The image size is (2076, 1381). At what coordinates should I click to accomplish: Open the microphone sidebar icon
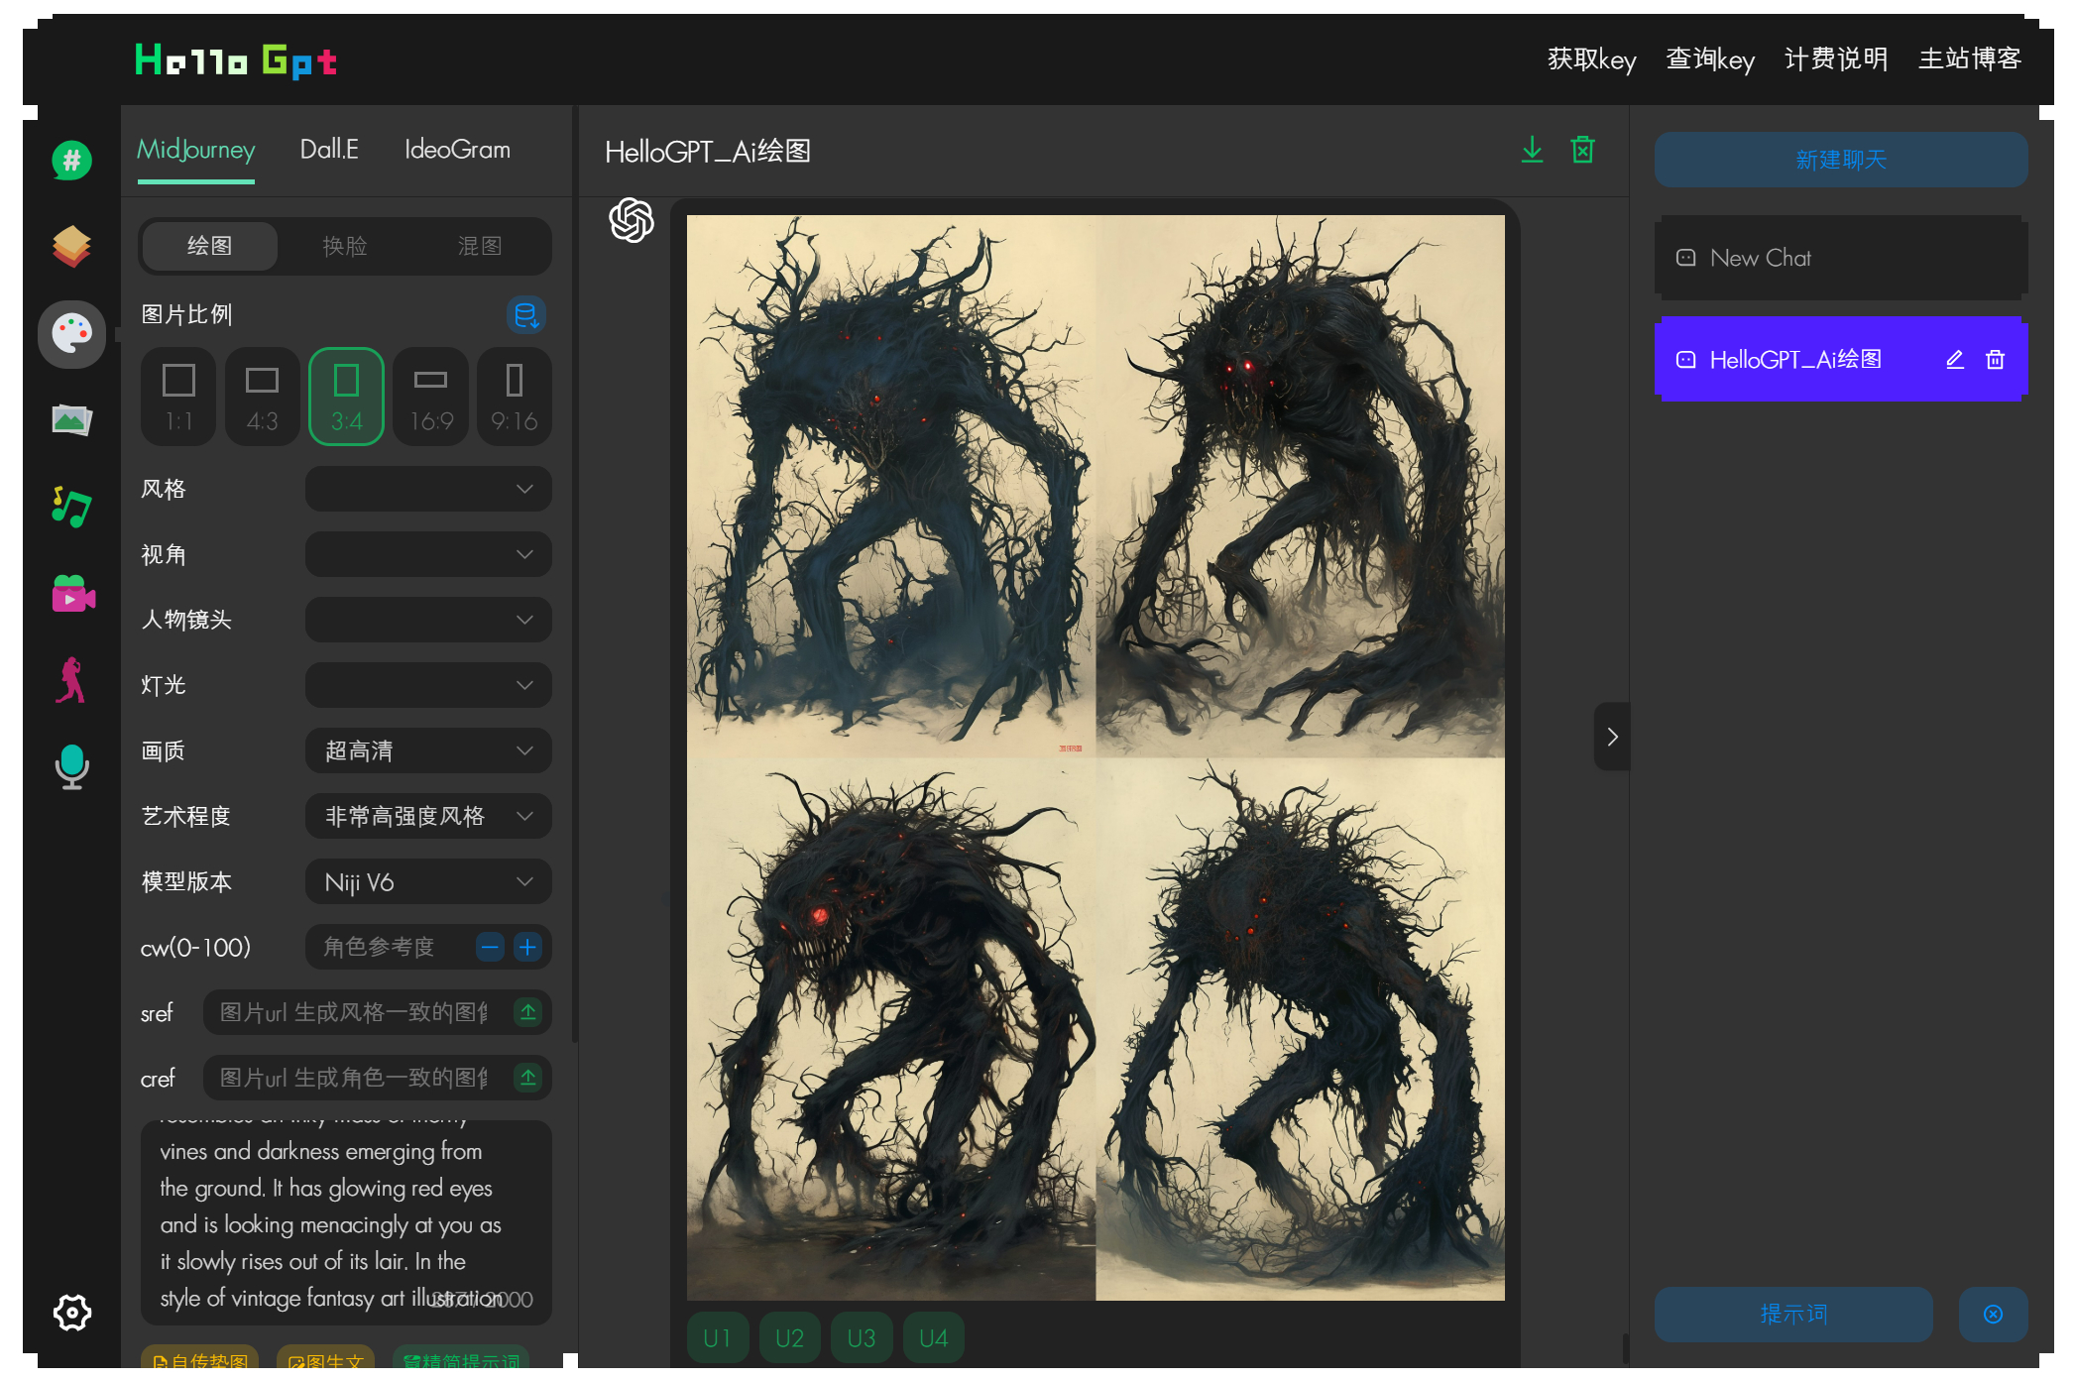tap(71, 766)
